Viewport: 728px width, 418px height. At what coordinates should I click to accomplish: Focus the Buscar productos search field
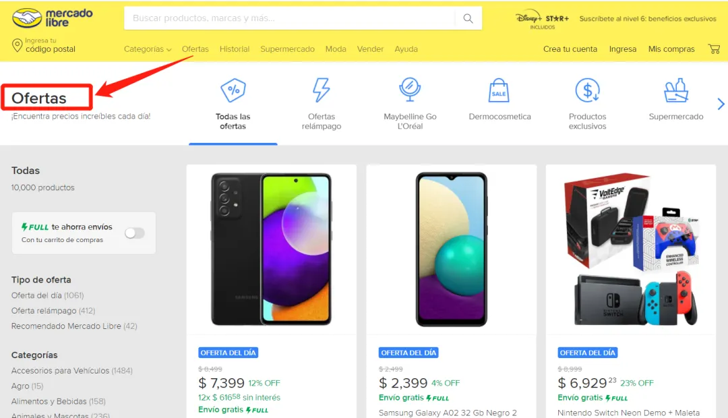tap(289, 18)
